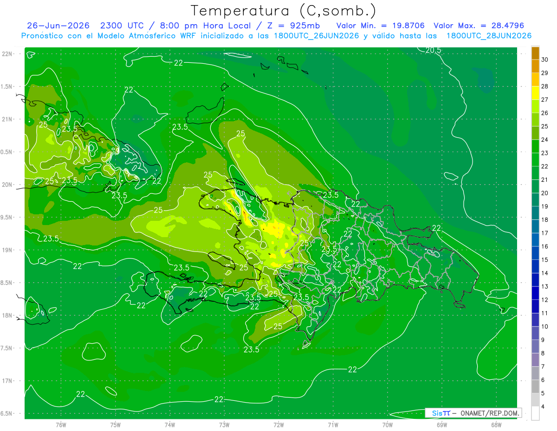
Task: Click the legend value '24'
Action: click(545, 140)
